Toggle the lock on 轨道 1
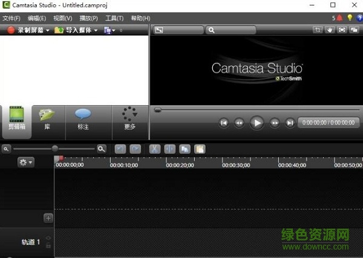This screenshot has width=363, height=258. [x=48, y=246]
